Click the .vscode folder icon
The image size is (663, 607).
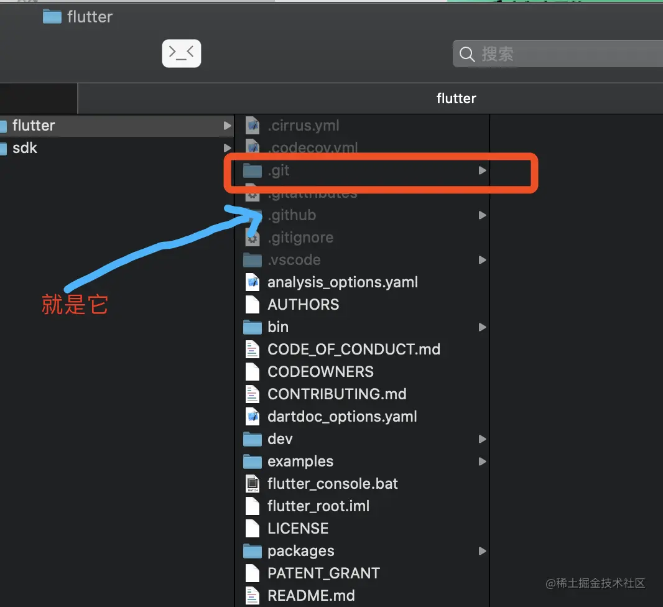253,260
